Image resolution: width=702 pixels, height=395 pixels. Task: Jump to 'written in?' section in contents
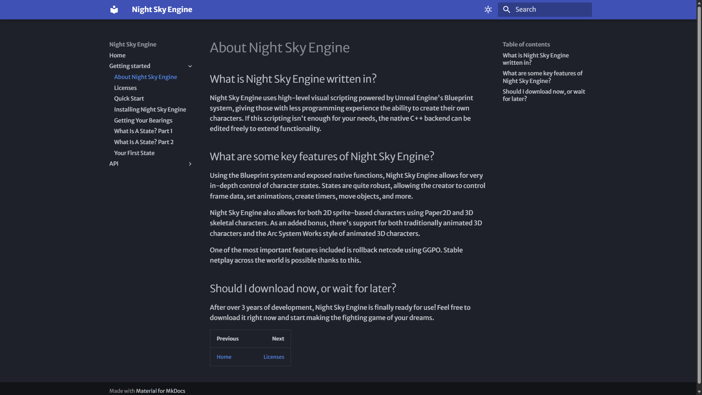click(x=535, y=59)
